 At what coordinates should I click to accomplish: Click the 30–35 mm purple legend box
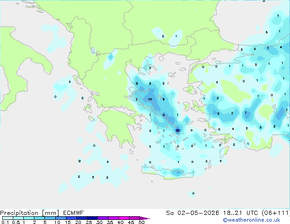coord(103,218)
